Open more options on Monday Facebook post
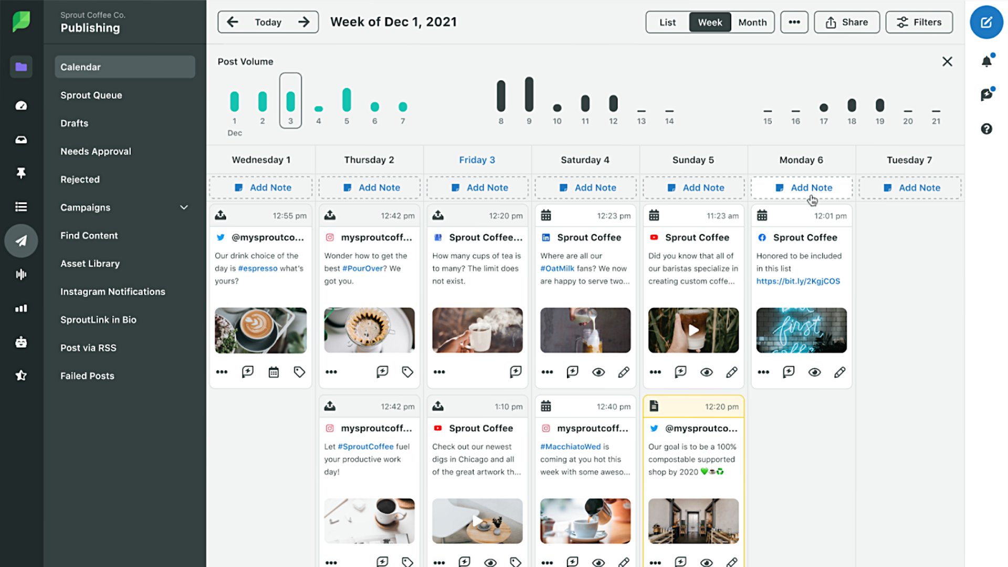 [763, 372]
